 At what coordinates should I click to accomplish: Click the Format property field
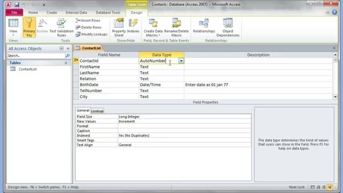click(x=184, y=126)
